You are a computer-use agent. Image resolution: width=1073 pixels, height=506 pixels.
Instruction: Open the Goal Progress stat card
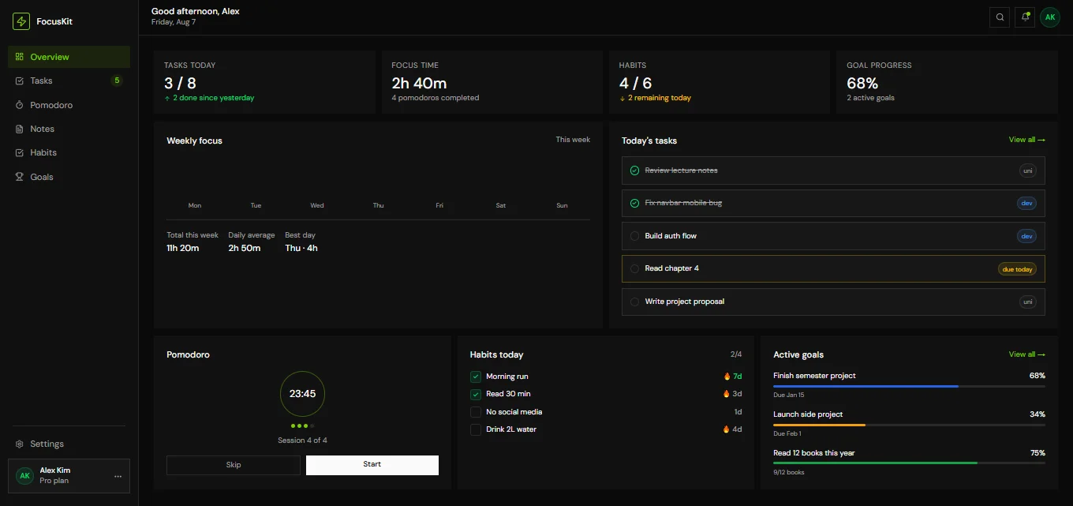click(947, 82)
